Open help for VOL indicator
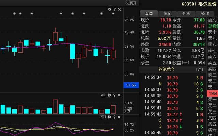 [x=114, y=95]
